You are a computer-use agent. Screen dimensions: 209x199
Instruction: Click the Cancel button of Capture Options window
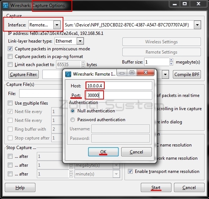189,188
